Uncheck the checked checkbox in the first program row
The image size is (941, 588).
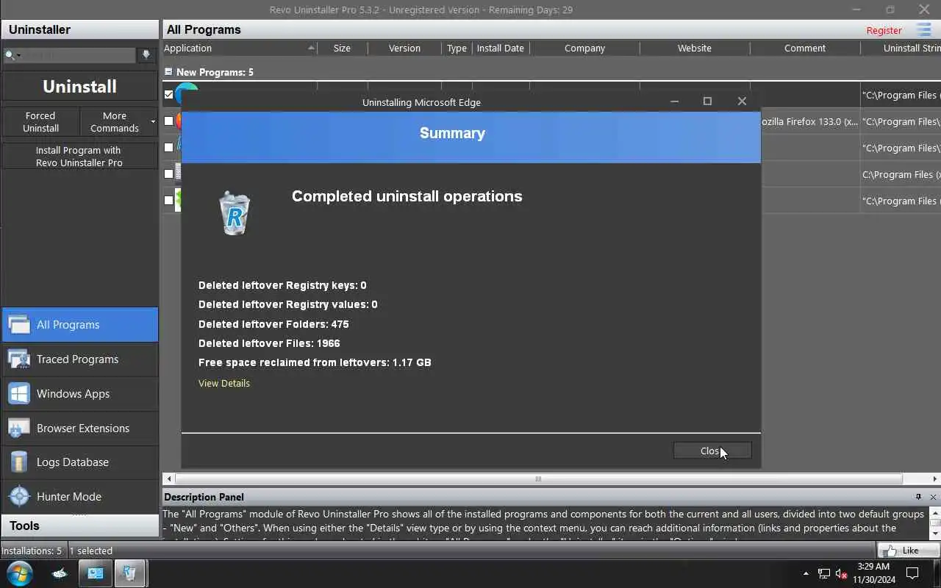[x=169, y=95]
